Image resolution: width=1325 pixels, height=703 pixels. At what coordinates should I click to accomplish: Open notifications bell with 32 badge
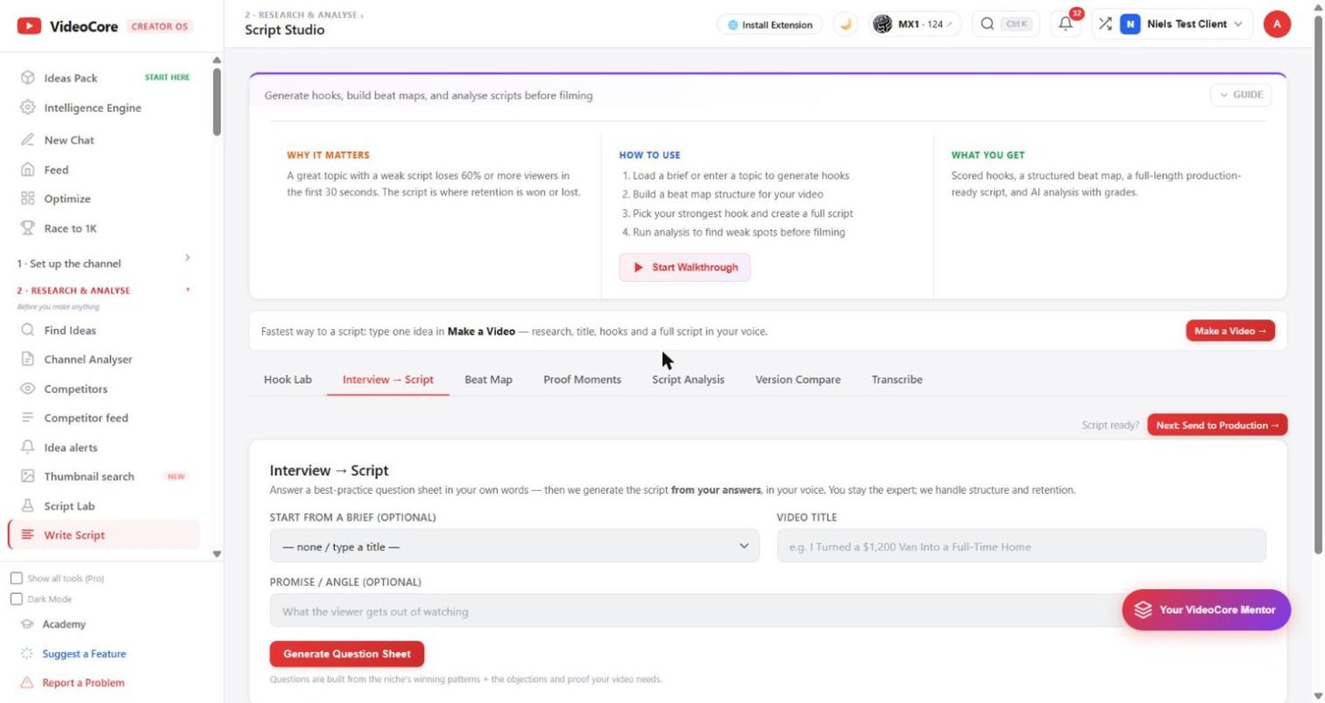[x=1066, y=25]
